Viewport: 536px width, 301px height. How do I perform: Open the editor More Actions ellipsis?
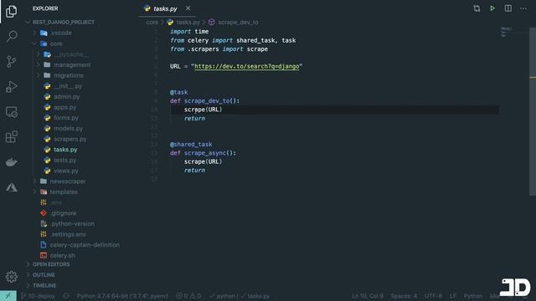pyautogui.click(x=523, y=8)
